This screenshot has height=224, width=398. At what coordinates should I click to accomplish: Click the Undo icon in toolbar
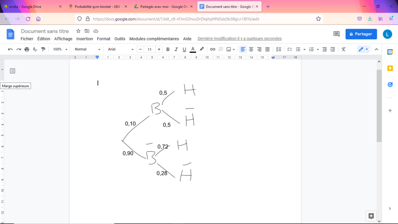[x=10, y=49]
